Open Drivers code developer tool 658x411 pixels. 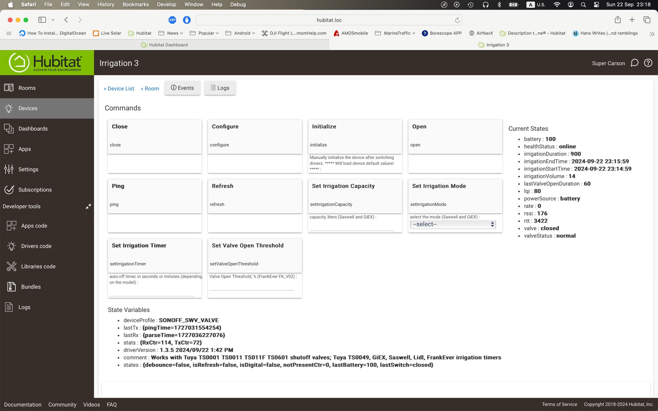point(47,246)
